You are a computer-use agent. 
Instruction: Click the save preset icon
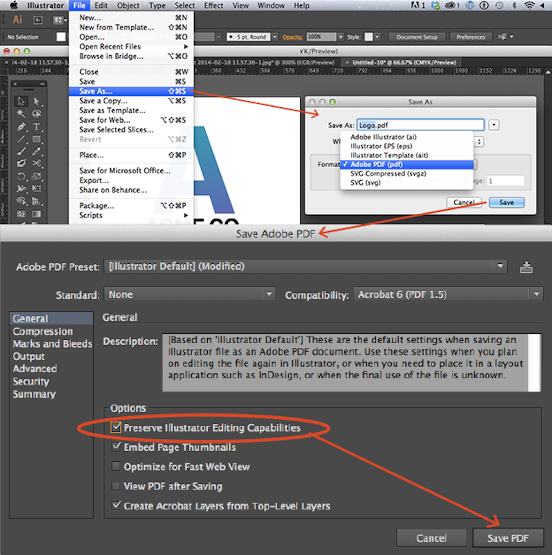(x=526, y=267)
